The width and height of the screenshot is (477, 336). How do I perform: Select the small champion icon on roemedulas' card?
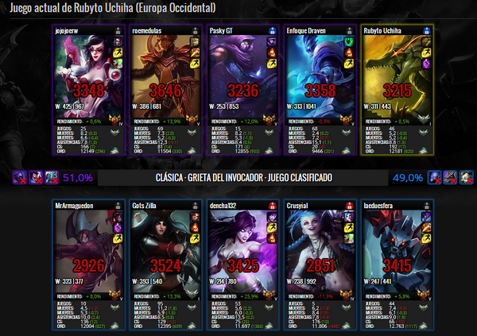pyautogui.click(x=195, y=41)
